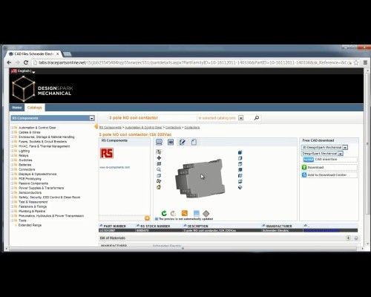The width and height of the screenshot is (371, 297).
Task: Reload the page with browser refresh button
Action: pyautogui.click(x=26, y=62)
